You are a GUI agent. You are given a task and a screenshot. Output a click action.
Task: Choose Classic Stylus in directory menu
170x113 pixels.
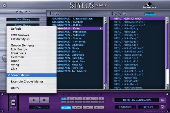[x=32, y=39]
